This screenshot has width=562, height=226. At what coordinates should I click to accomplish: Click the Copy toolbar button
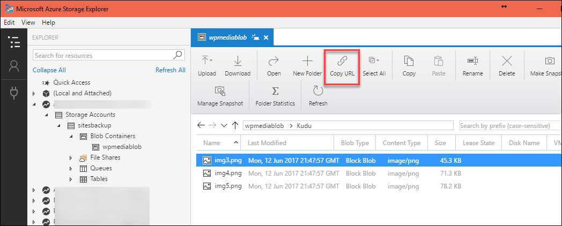409,66
